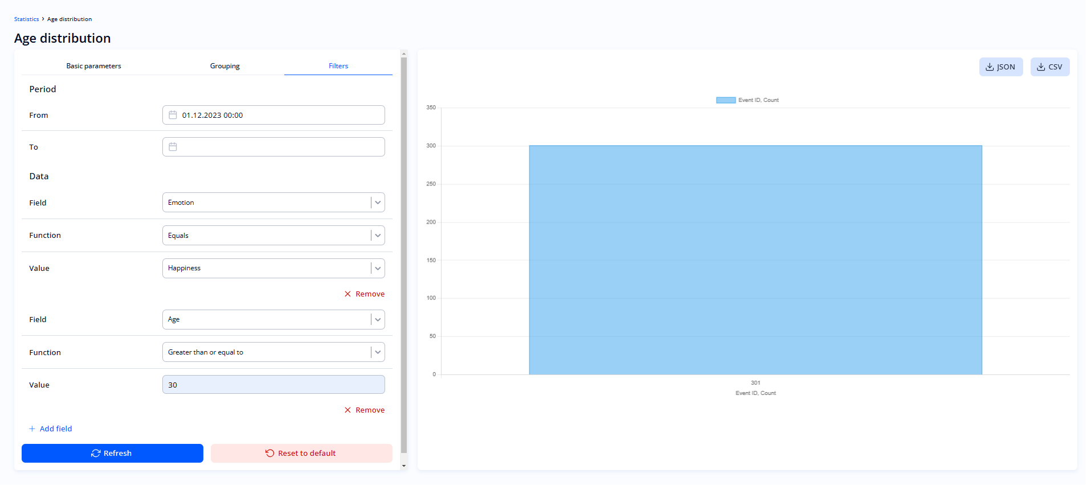Expand the Age field dropdown
This screenshot has width=1087, height=486.
pyautogui.click(x=377, y=320)
